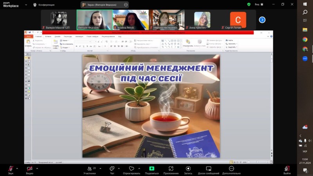Open PowerPoint help question mark icon
Screen dimensions: 313x176
tap(271, 36)
